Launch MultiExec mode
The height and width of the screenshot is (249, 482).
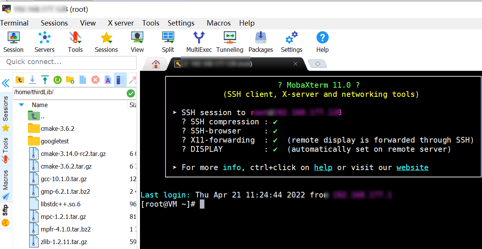[199, 41]
